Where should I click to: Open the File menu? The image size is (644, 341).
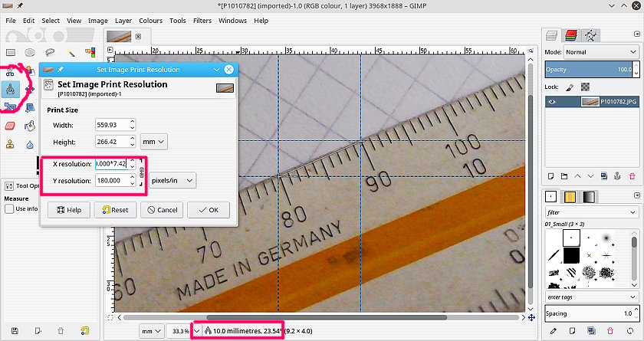(11, 21)
